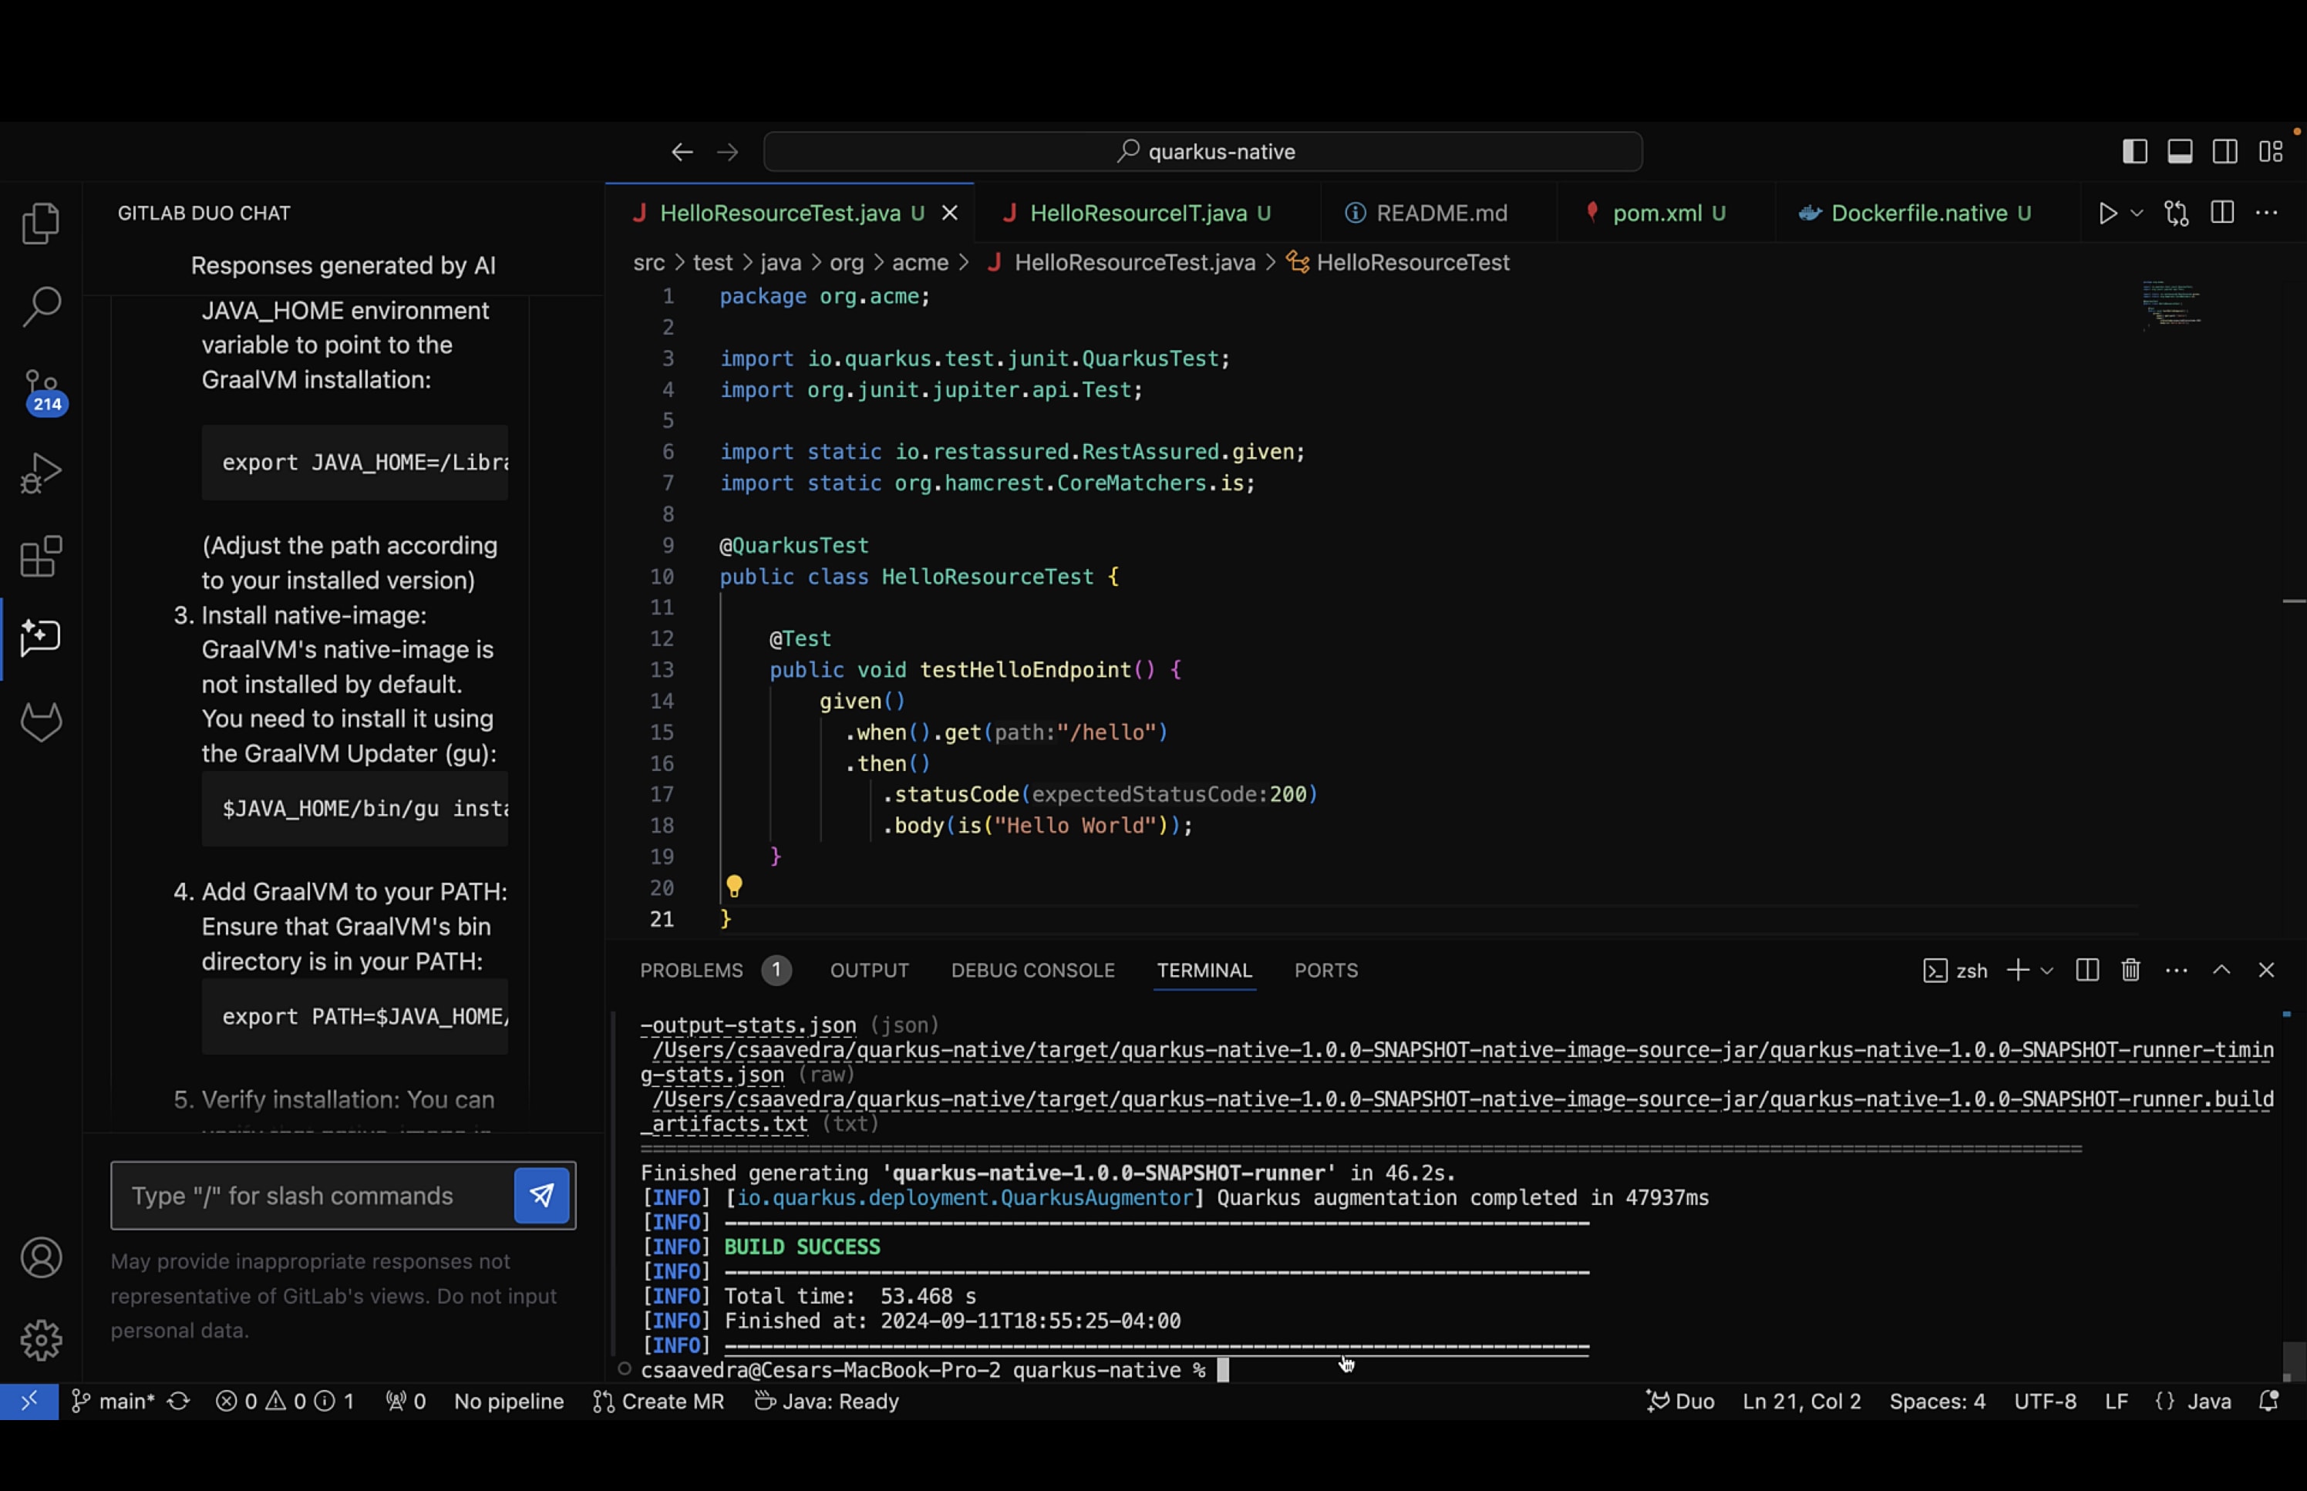Click the editor minimap preview
Image resolution: width=2307 pixels, height=1491 pixels.
click(x=2171, y=306)
